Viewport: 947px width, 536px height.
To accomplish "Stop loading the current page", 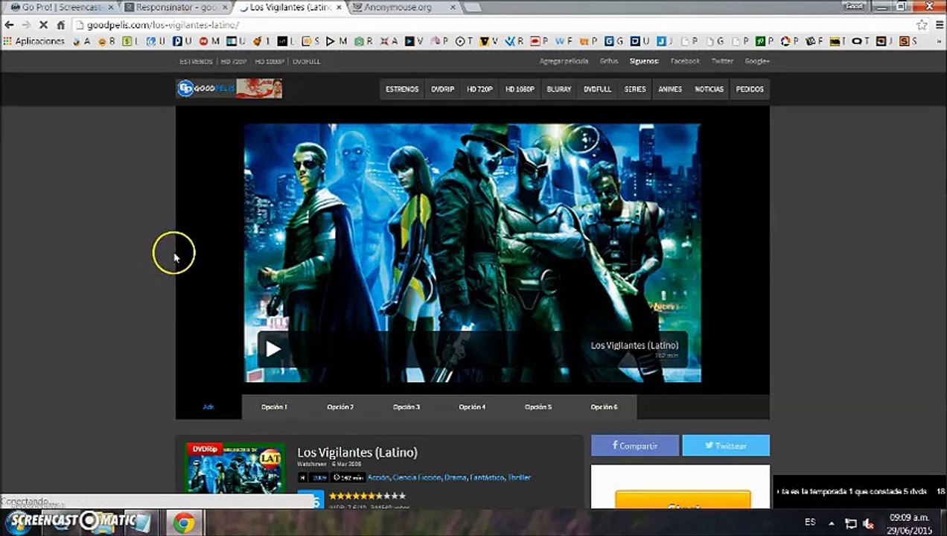I will click(x=43, y=25).
